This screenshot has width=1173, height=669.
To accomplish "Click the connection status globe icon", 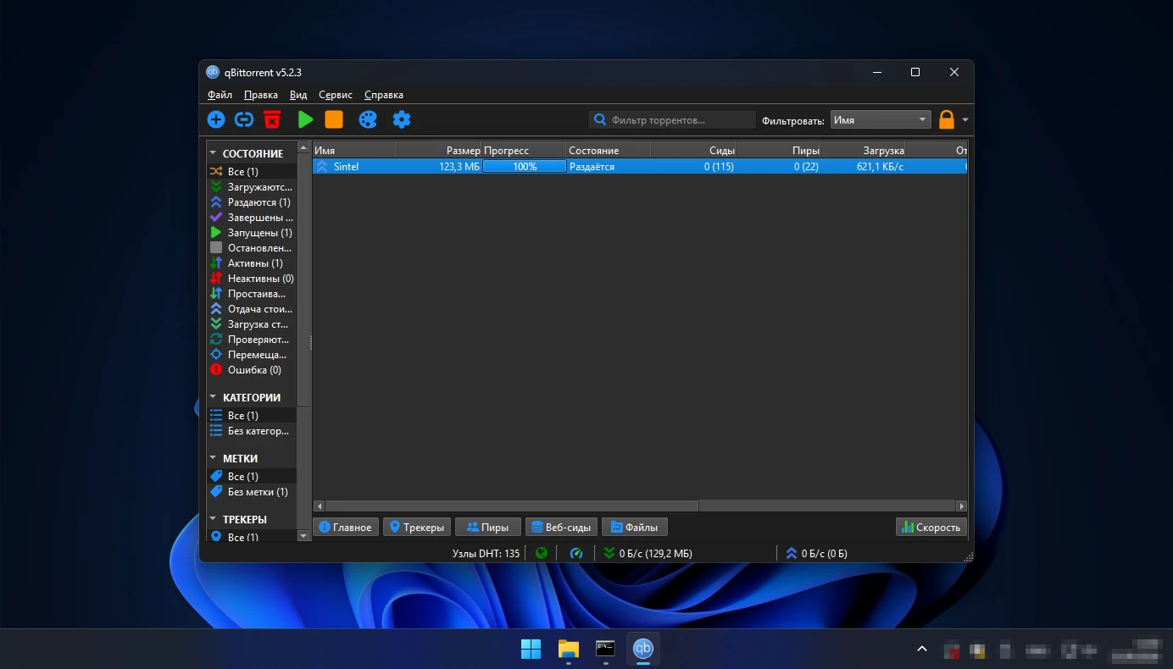I will (542, 554).
